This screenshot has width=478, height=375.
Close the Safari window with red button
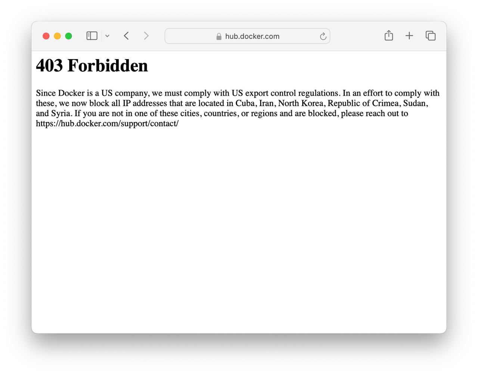click(46, 36)
